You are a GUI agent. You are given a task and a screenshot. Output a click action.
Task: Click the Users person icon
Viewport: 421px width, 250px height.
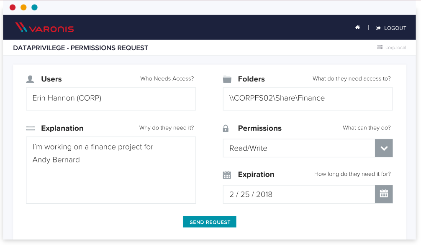(x=29, y=78)
